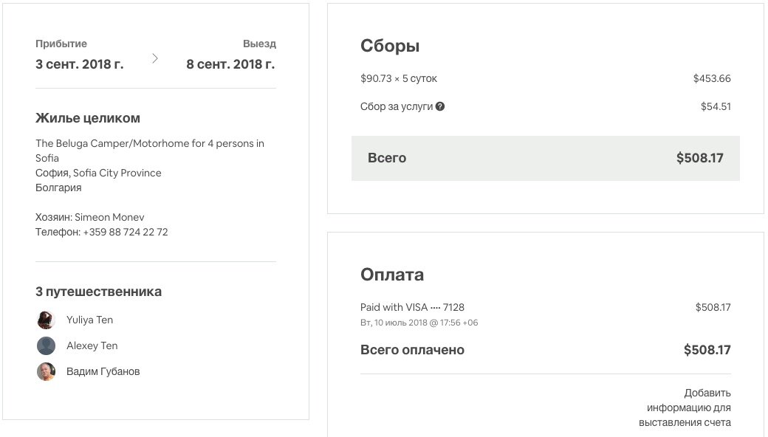The height and width of the screenshot is (437, 768).
Task: Click the host phone number +359 88 724 22 72
Action: click(125, 232)
